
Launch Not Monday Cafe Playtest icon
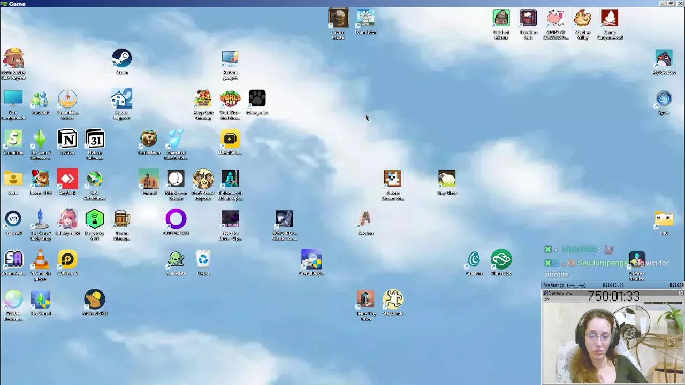pyautogui.click(x=13, y=58)
